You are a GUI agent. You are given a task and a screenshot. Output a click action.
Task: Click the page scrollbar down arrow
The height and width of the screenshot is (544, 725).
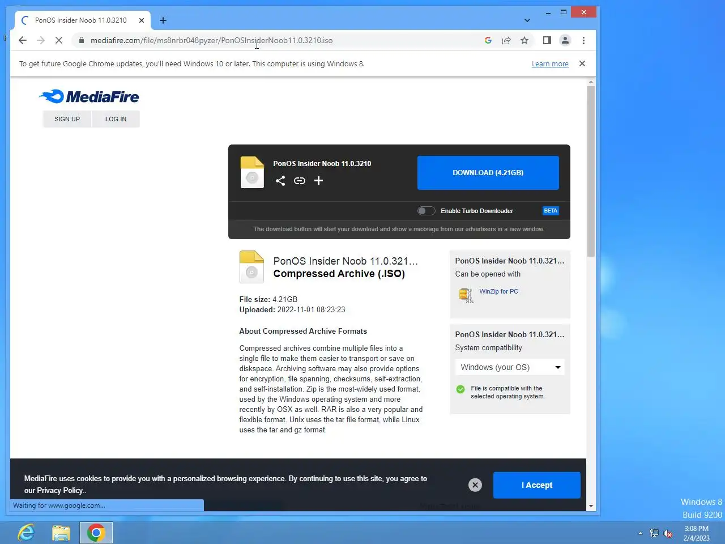coord(591,506)
